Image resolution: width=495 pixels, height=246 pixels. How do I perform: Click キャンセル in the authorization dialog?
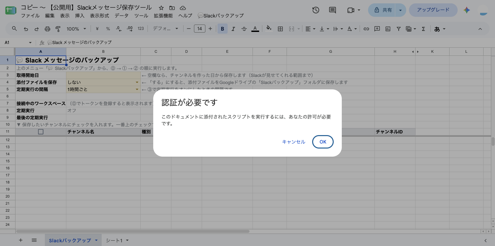coord(294,142)
